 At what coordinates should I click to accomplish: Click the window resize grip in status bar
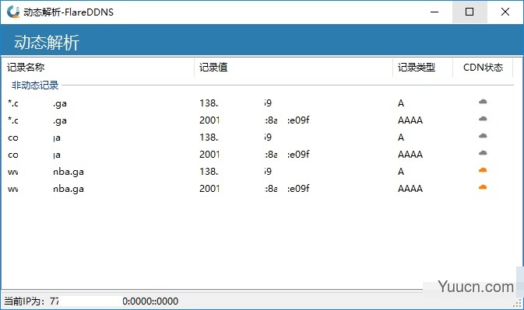pyautogui.click(x=518, y=303)
